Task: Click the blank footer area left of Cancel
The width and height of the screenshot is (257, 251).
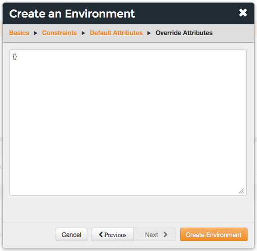Action: coord(29,235)
